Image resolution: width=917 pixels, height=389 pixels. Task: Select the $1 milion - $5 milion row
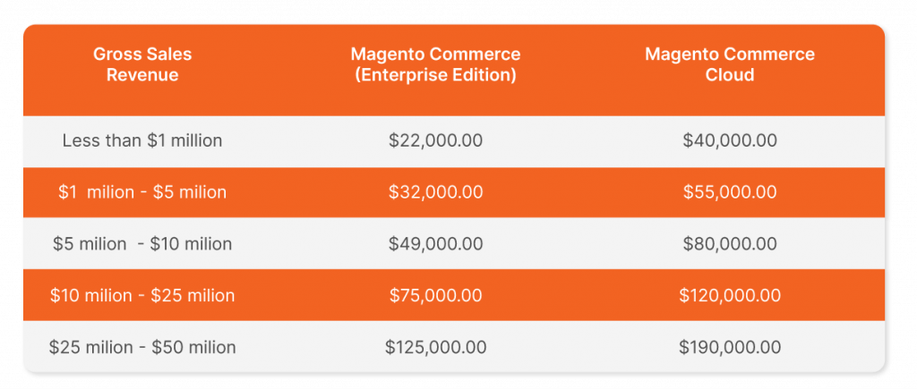point(454,192)
